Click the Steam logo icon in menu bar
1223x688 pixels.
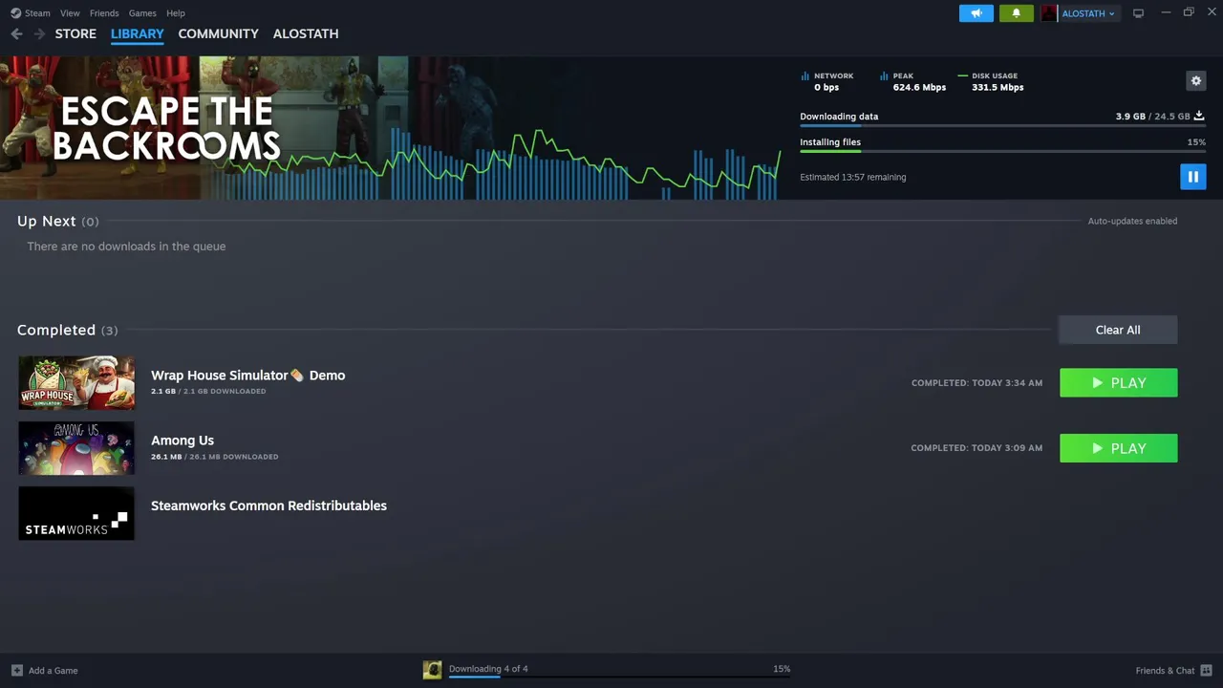pos(15,13)
